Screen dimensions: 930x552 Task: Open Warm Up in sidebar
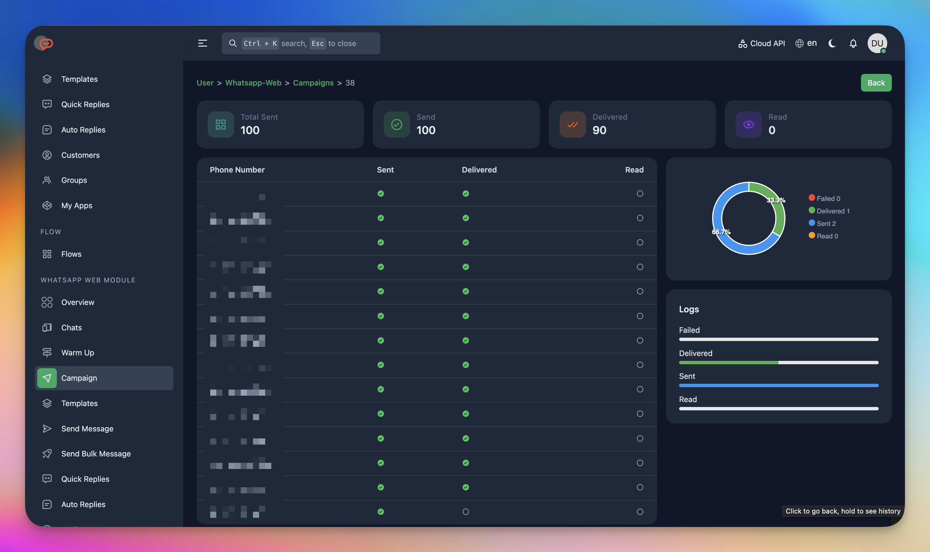point(77,353)
